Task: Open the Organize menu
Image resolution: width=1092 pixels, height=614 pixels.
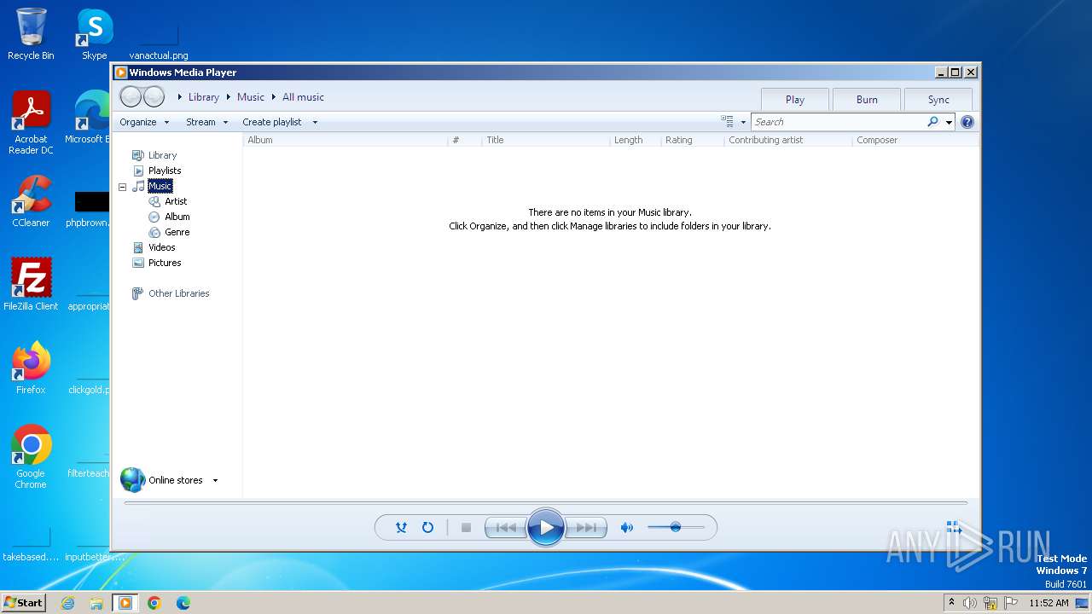Action: point(144,122)
